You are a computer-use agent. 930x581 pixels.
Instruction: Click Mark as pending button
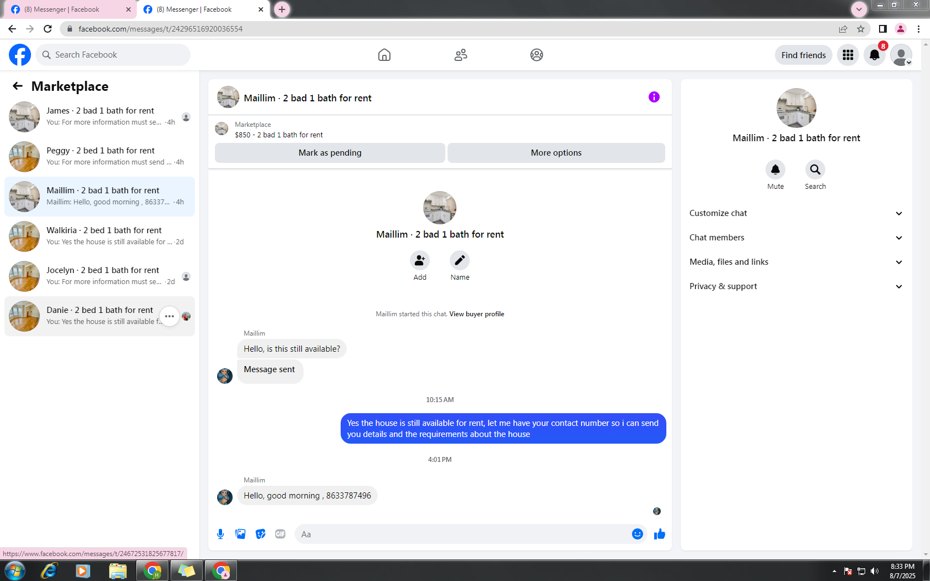pos(330,153)
